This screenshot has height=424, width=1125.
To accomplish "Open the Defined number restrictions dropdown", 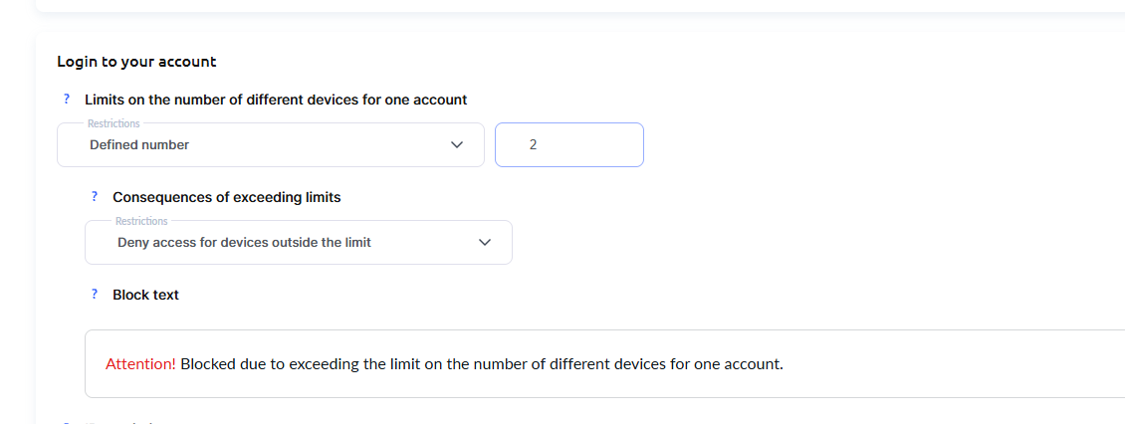I will tap(270, 145).
